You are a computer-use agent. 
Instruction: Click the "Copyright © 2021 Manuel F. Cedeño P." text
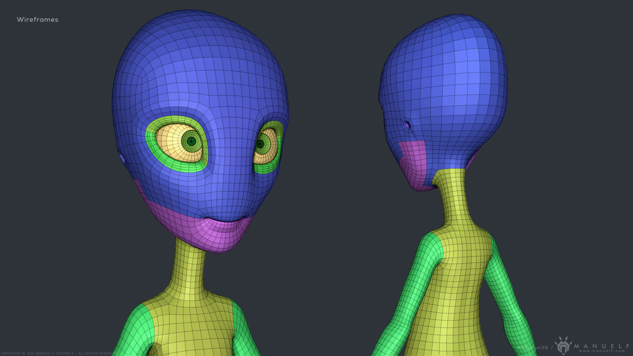click(x=38, y=353)
